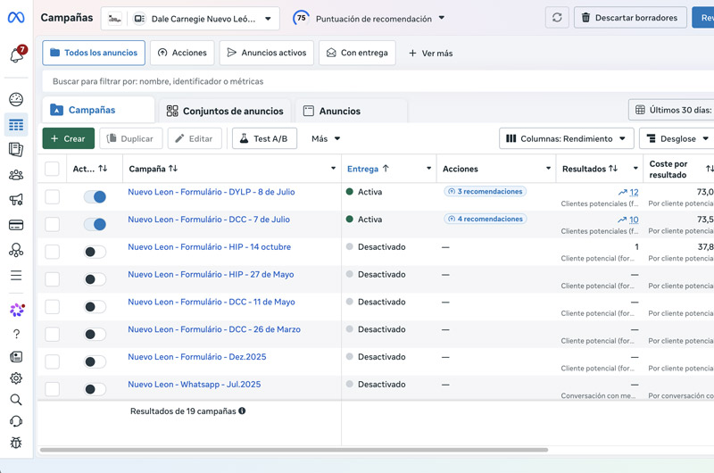Image resolution: width=714 pixels, height=473 pixels.
Task: Open notifications bell with 7 badge
Action: pos(17,54)
